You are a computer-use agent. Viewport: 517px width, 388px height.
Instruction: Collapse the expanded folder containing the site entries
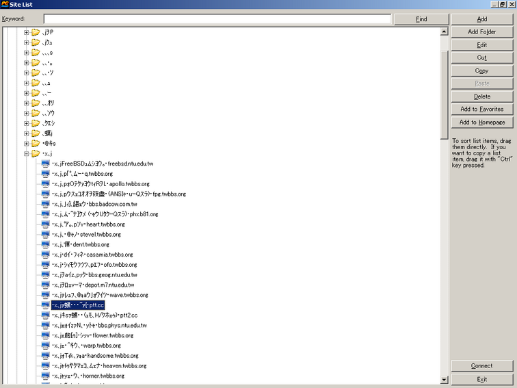[27, 154]
